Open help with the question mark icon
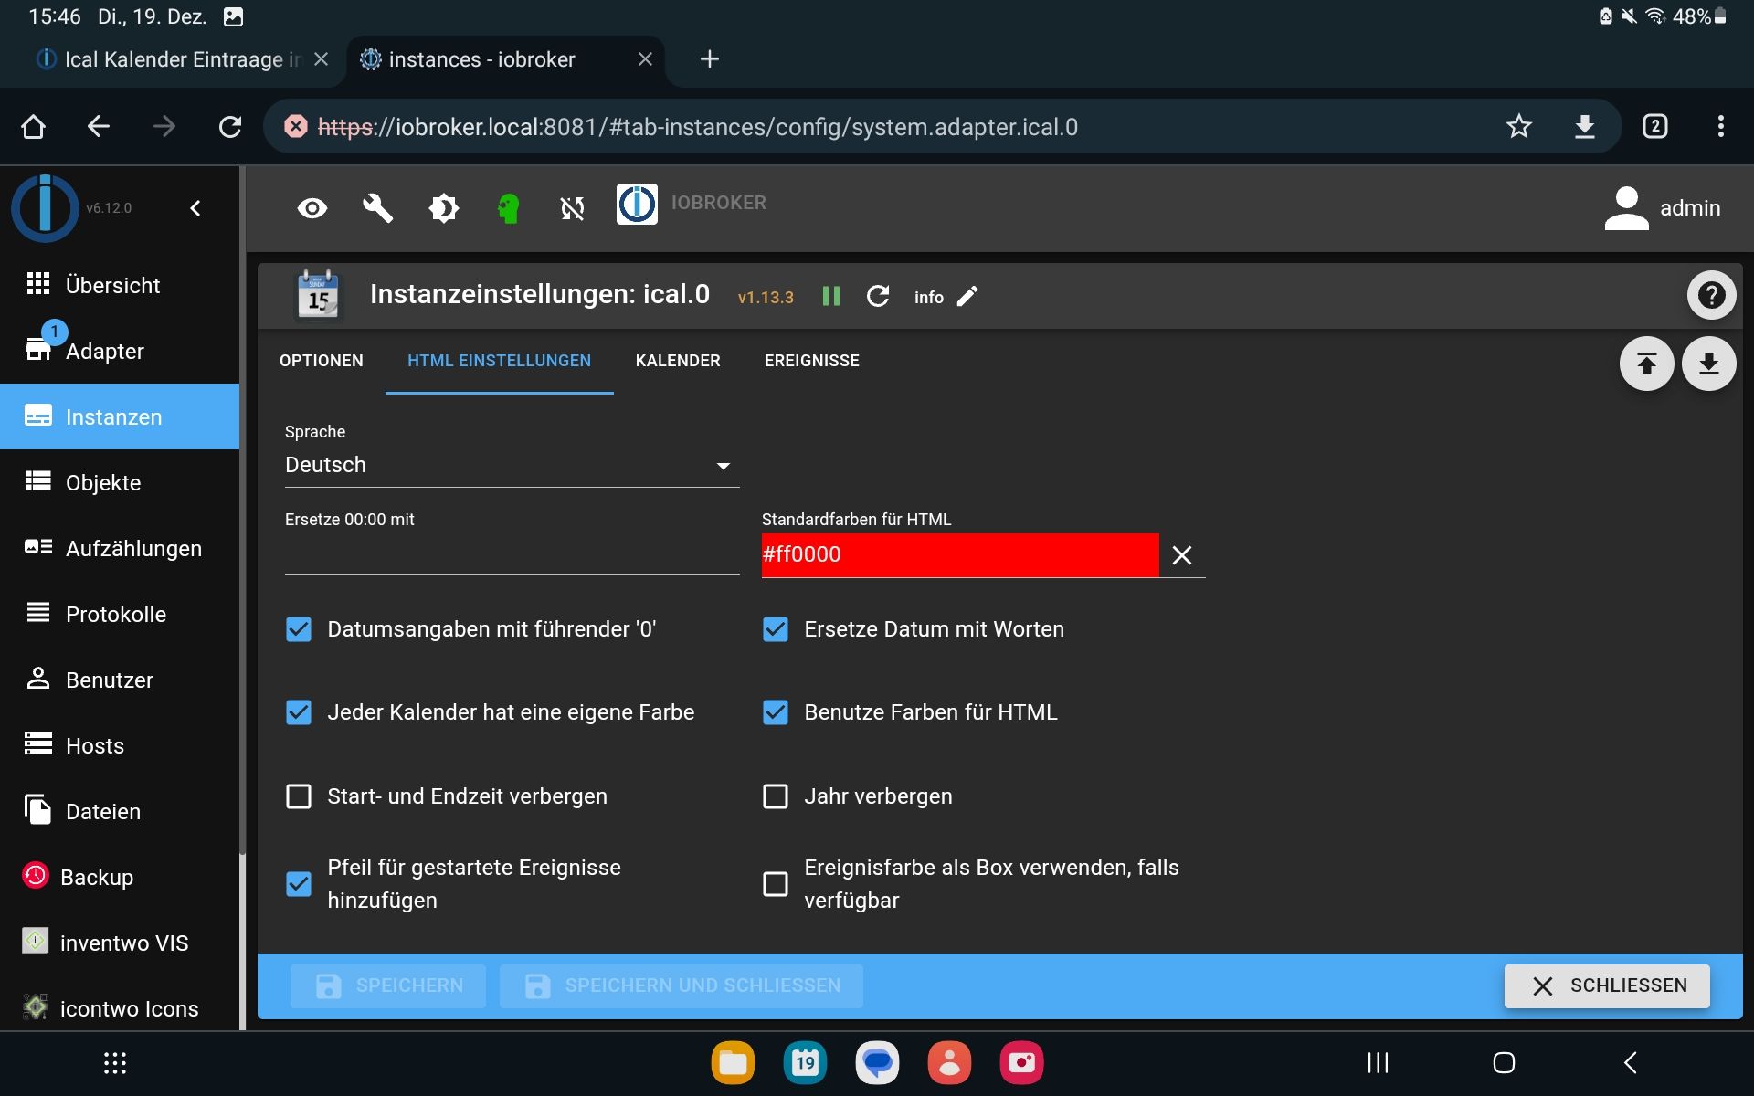 (x=1710, y=295)
